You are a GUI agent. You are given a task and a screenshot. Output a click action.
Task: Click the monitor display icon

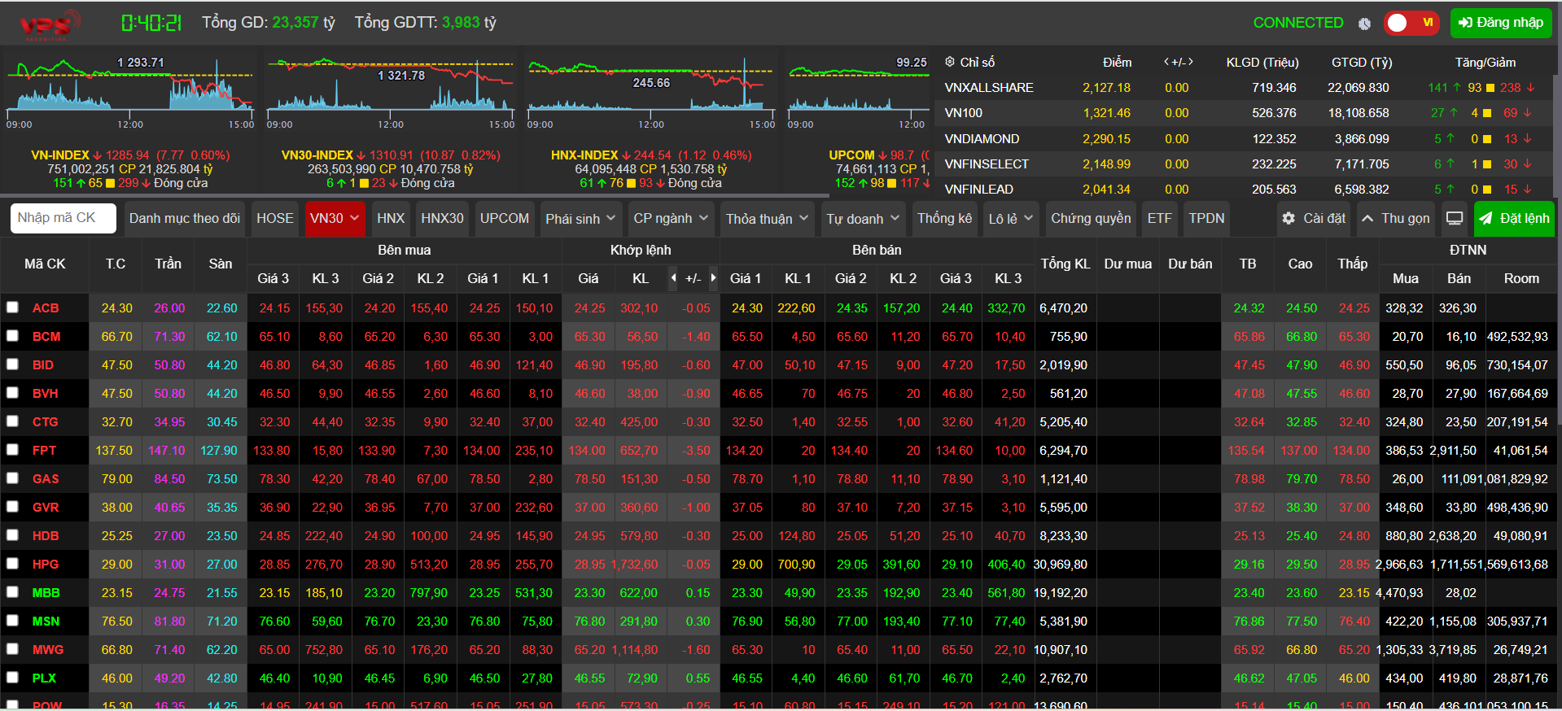[1455, 218]
